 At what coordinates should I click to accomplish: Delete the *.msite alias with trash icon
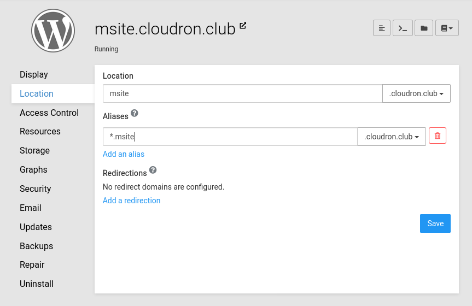[438, 136]
